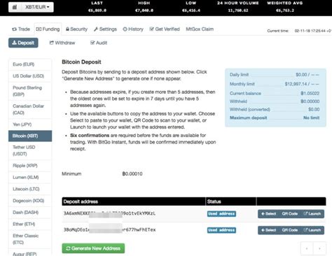
Task: Select Bitcoin (XBT) in currency list
Action: (30, 136)
